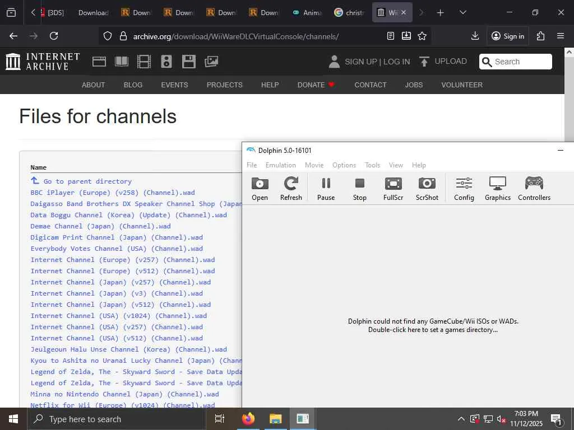Open Windows notification center

557,419
